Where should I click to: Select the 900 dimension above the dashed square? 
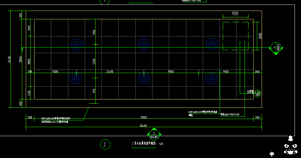click(x=235, y=14)
